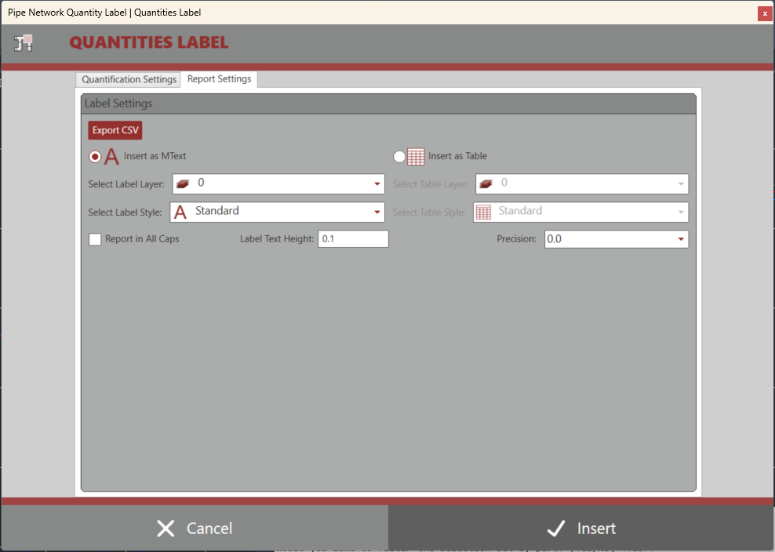The width and height of the screenshot is (775, 552).
Task: Click the Cancel button
Action: [195, 528]
